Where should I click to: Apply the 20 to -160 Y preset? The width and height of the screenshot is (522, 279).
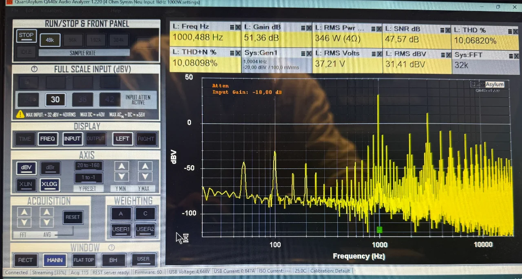88,166
